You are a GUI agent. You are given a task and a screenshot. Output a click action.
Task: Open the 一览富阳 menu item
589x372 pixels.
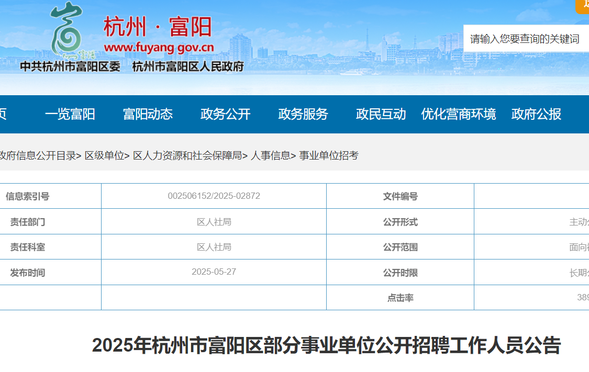point(70,114)
